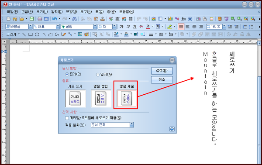Select the Rectangle drawing tool
262x165 pixels.
[31, 34]
